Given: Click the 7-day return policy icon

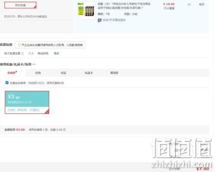Looking at the screenshot, I should pos(99,20).
